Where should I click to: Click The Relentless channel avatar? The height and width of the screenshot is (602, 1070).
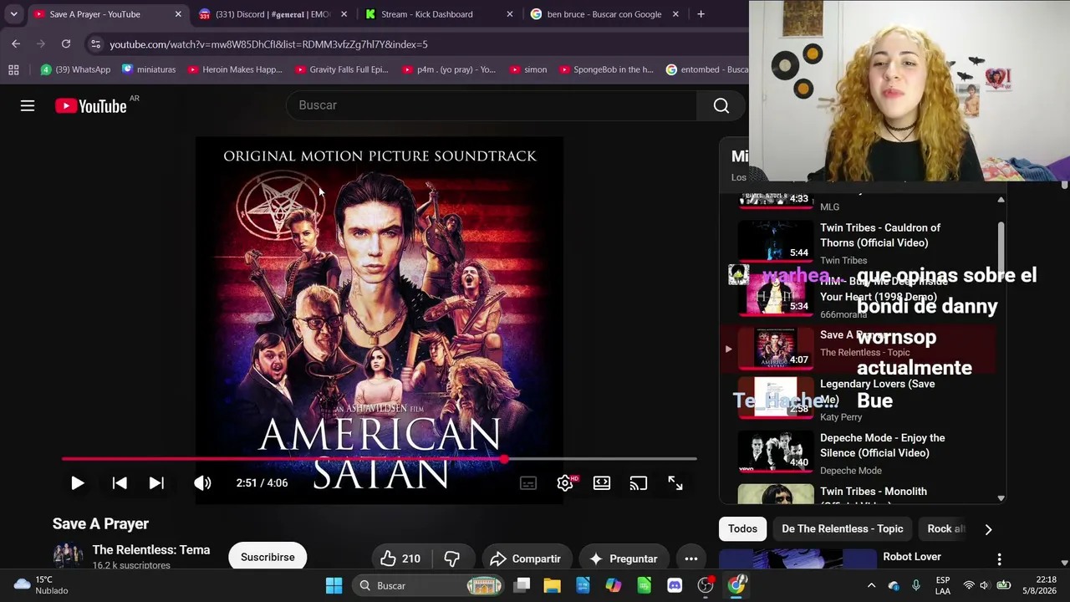(x=68, y=556)
